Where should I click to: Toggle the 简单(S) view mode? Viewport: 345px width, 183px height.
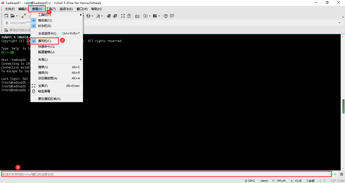pyautogui.click(x=57, y=67)
